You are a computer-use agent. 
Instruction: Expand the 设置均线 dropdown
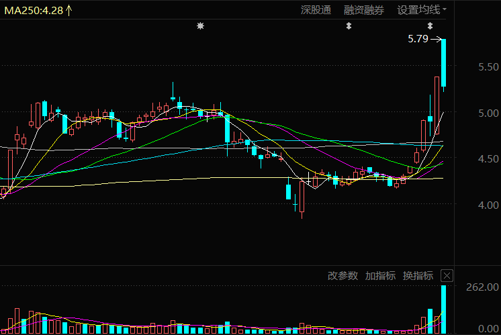click(422, 10)
